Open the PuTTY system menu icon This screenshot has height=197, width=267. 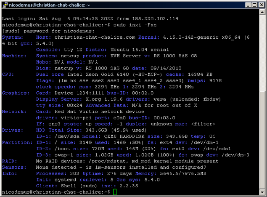click(5, 4)
